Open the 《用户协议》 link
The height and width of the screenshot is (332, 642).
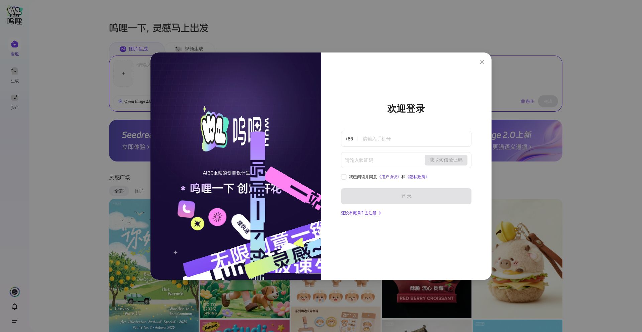pyautogui.click(x=389, y=177)
